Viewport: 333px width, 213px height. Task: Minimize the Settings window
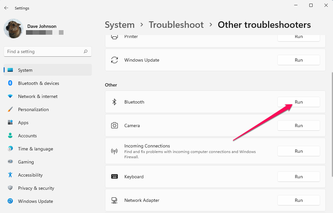click(x=295, y=5)
